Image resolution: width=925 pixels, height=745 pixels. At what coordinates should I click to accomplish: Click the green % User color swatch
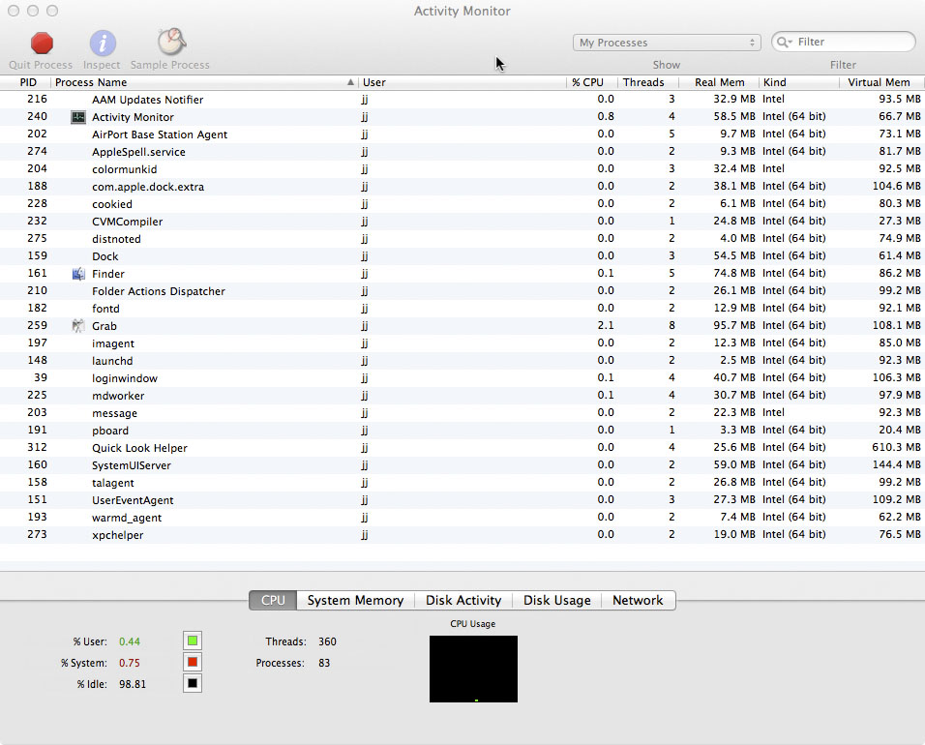[x=193, y=641]
